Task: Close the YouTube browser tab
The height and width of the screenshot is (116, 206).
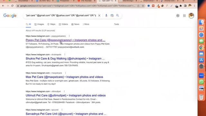Action: point(95,1)
